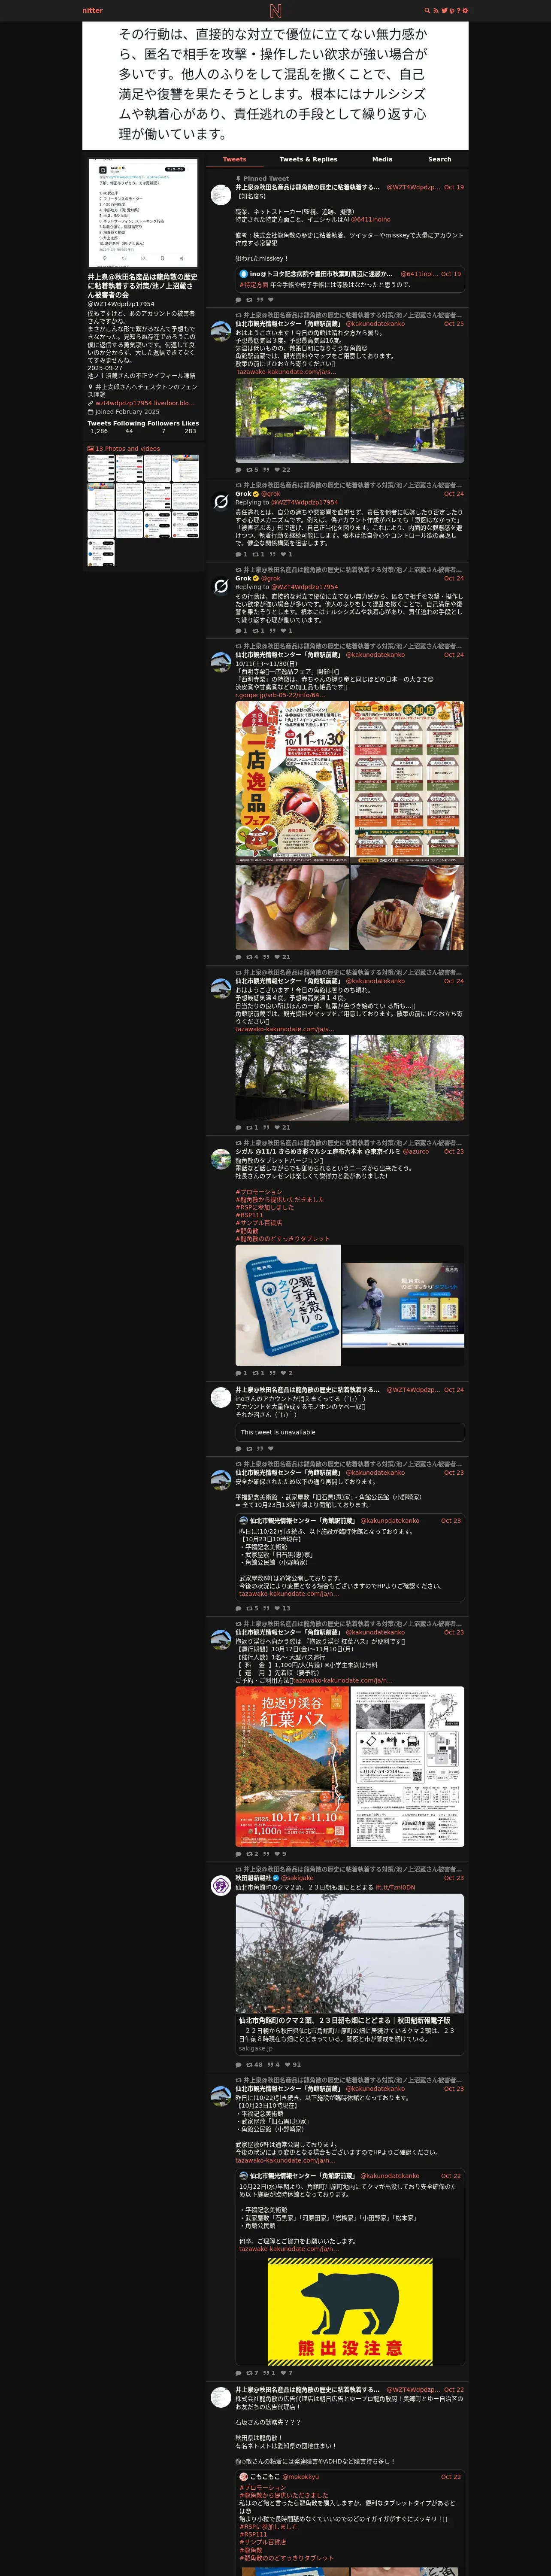Click the #RSP111 hashtag in the Oct 23 tweet

(x=249, y=1215)
